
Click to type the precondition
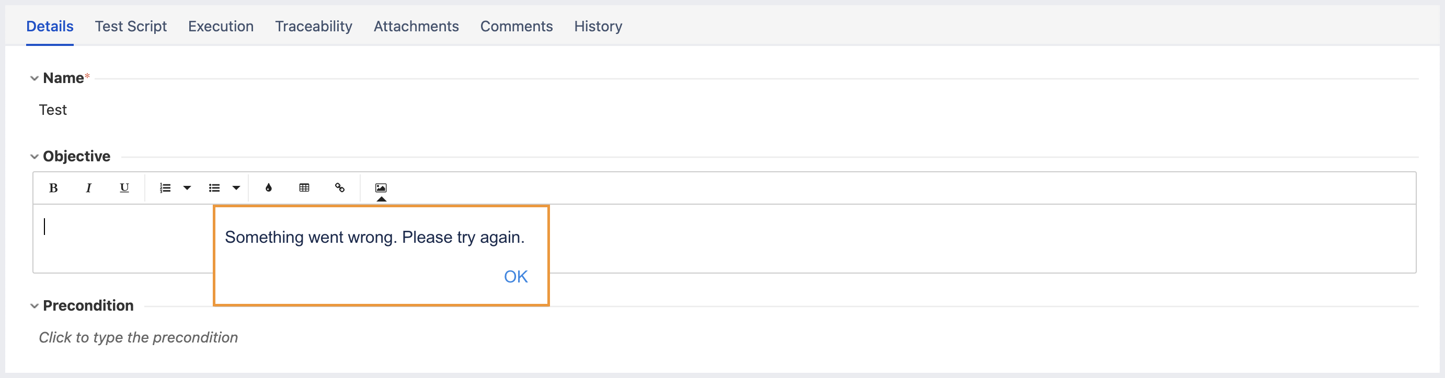point(138,338)
